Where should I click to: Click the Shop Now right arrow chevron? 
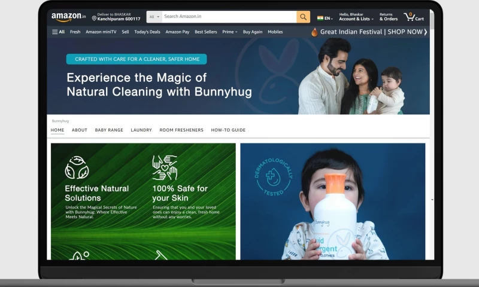point(426,32)
